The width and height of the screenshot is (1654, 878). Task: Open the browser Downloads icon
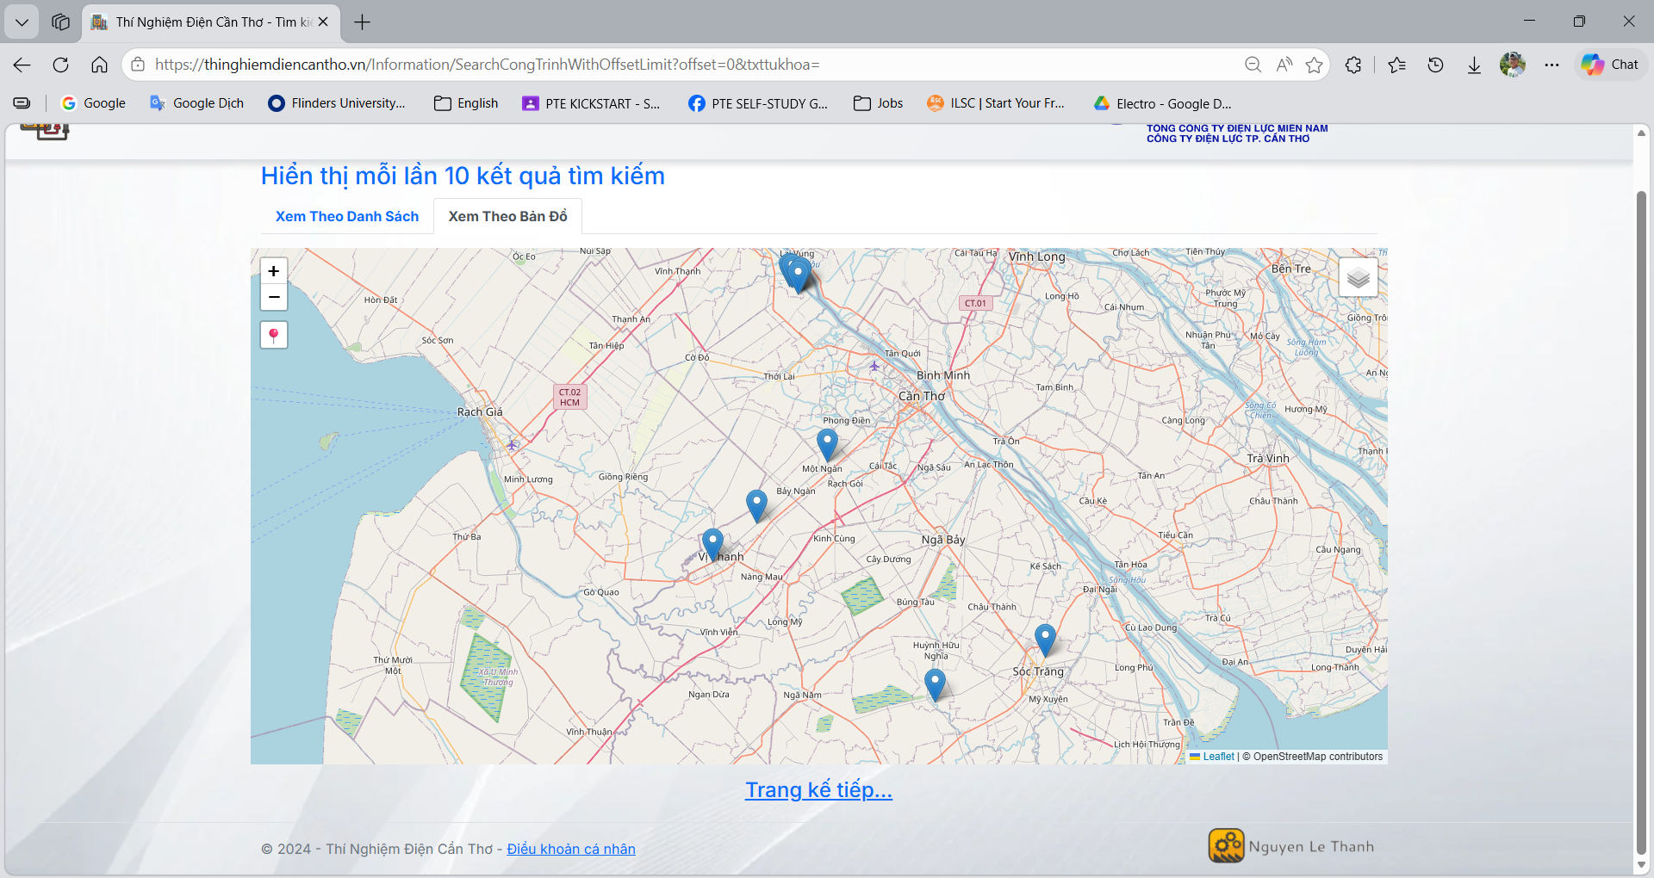[x=1474, y=65]
